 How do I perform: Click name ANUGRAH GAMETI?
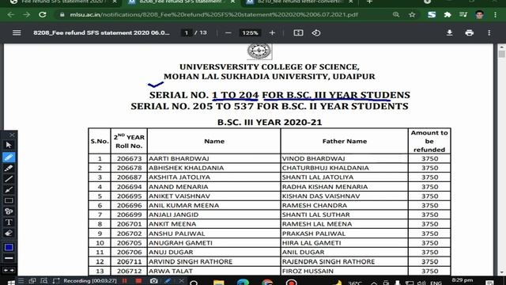(180, 243)
